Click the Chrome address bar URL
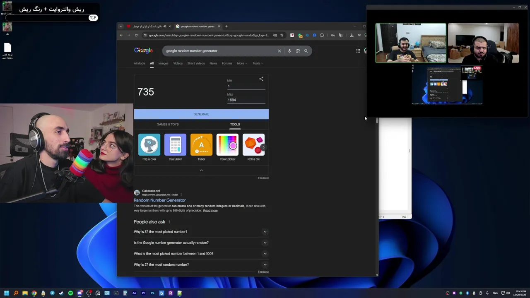Screen dimensions: 530x298 [209, 35]
